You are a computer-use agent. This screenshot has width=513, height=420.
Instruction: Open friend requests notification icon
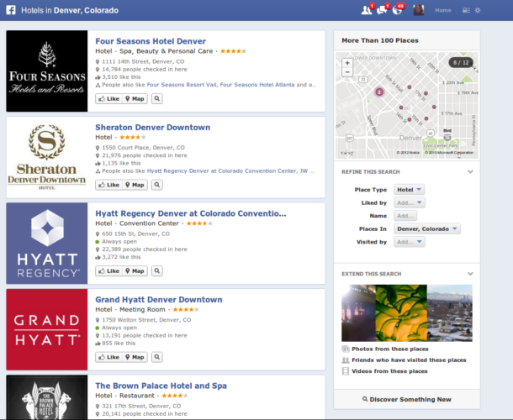367,10
